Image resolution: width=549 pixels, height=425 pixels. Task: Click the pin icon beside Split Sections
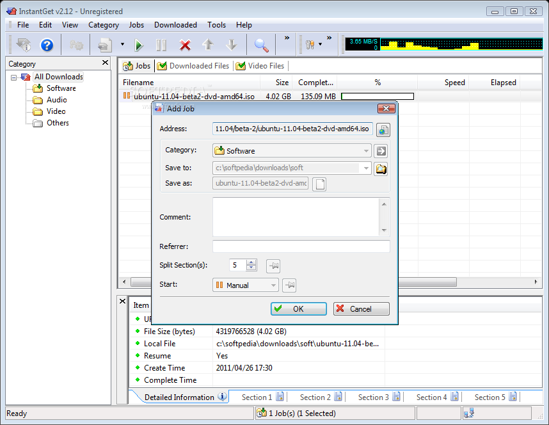coord(273,266)
